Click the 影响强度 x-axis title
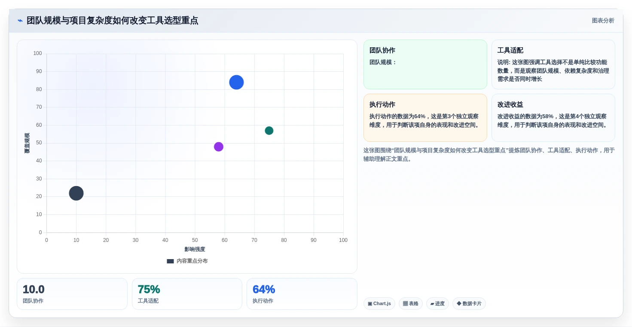The width and height of the screenshot is (632, 327). coord(195,249)
